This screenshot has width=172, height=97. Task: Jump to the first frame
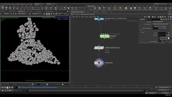[2, 88]
